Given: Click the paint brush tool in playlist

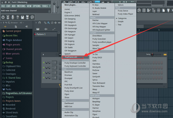Looking at the screenshot, I should coord(48,23).
